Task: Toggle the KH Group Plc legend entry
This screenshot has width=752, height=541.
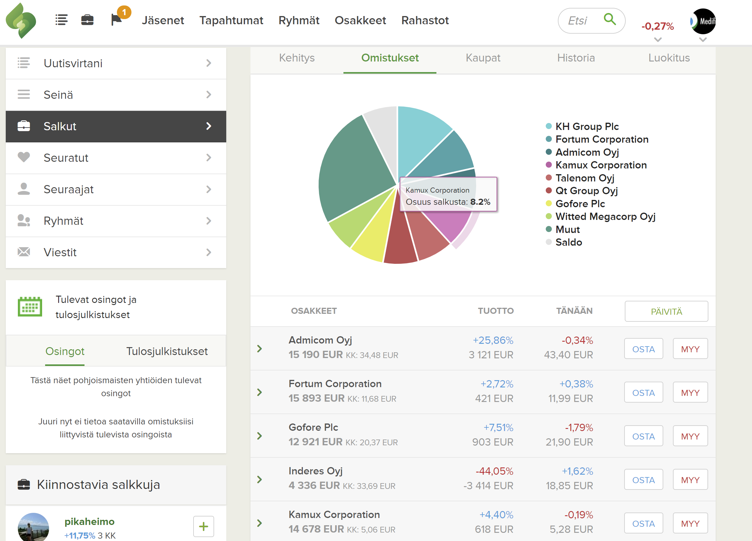Action: click(x=587, y=126)
